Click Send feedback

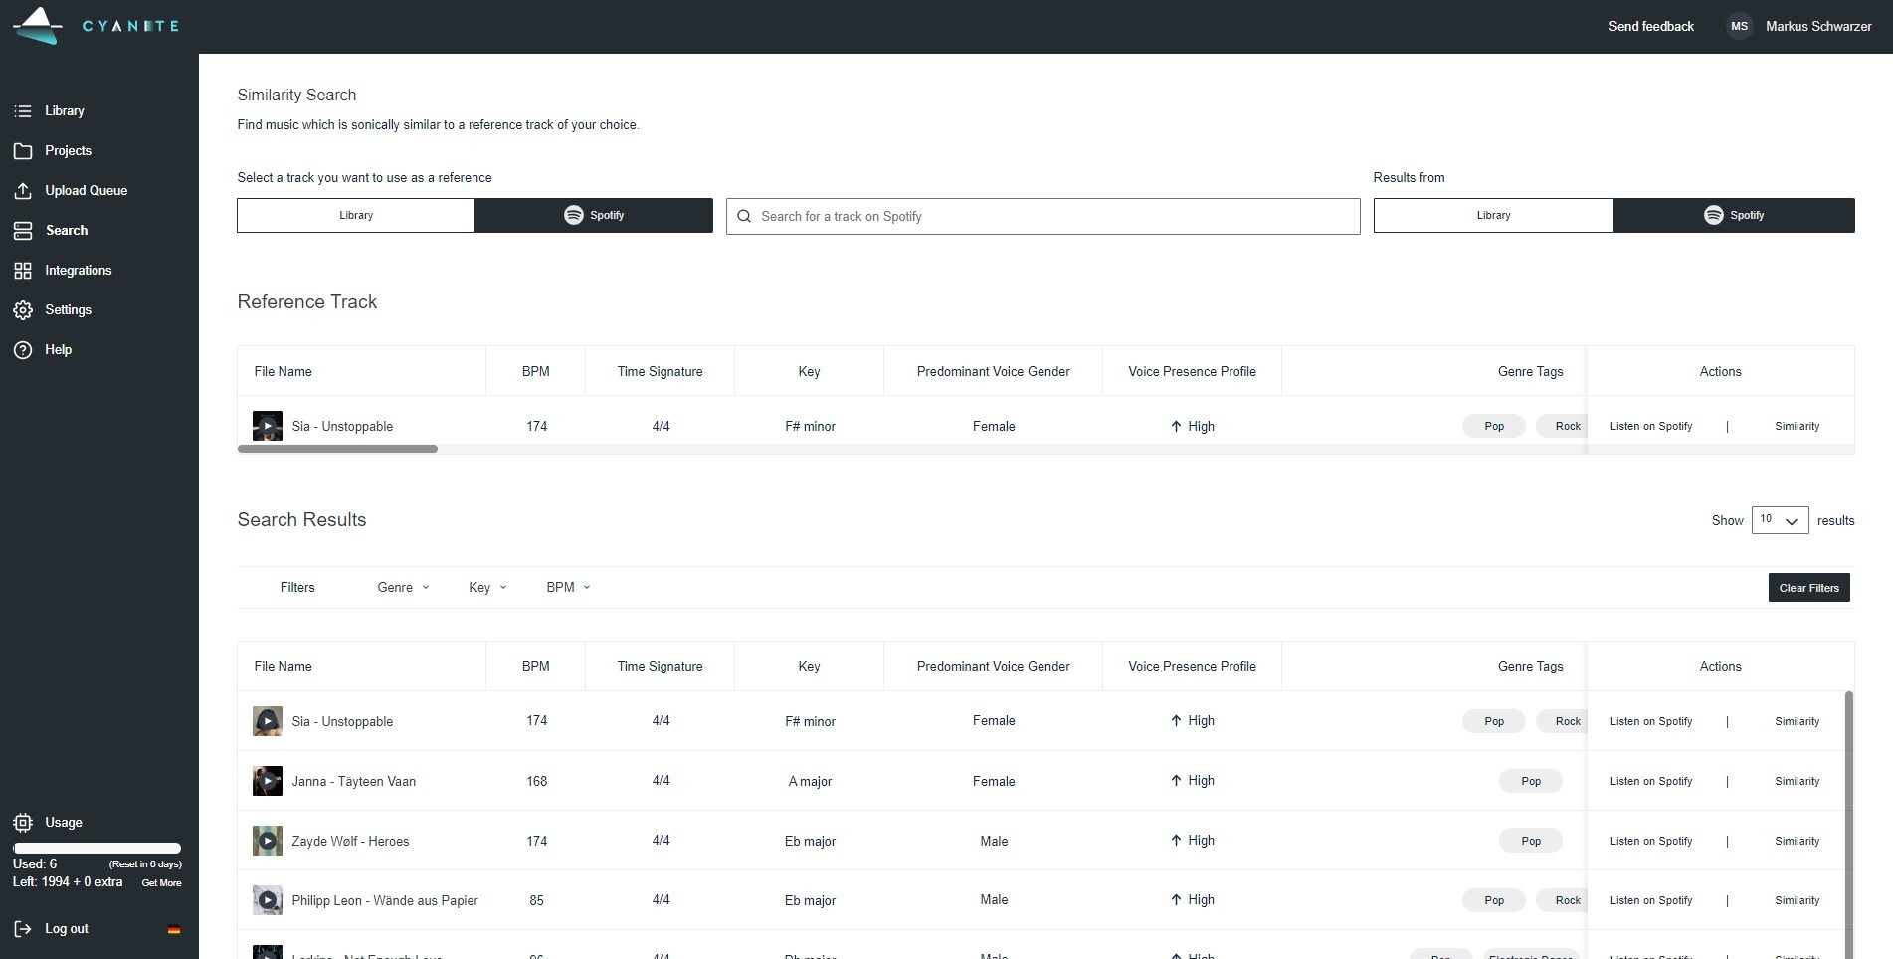click(x=1651, y=27)
